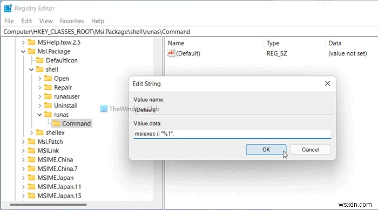378x210 pixels.
Task: Click the Open folder icon
Action: click(48, 78)
